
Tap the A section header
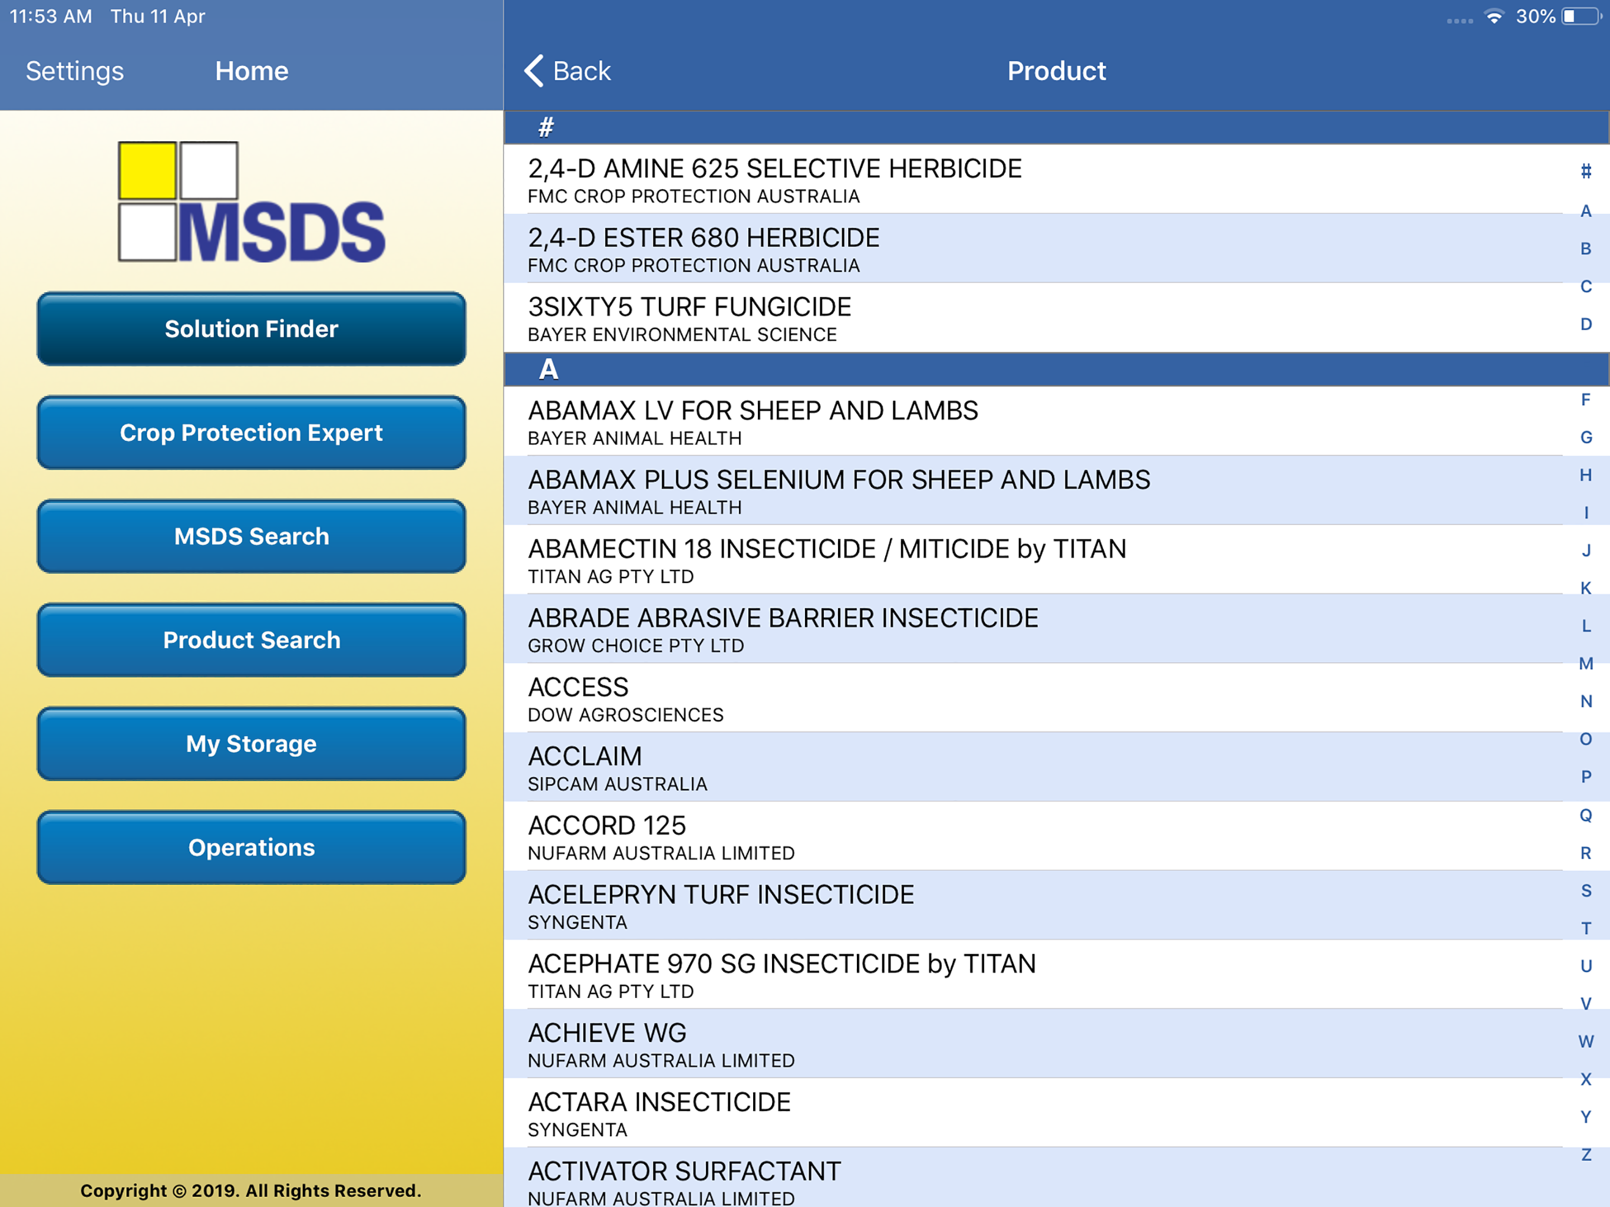coord(1057,370)
